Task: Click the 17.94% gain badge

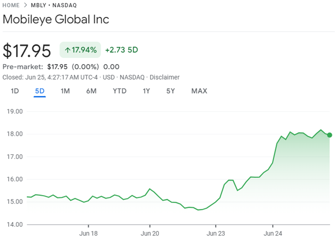Action: 80,50
